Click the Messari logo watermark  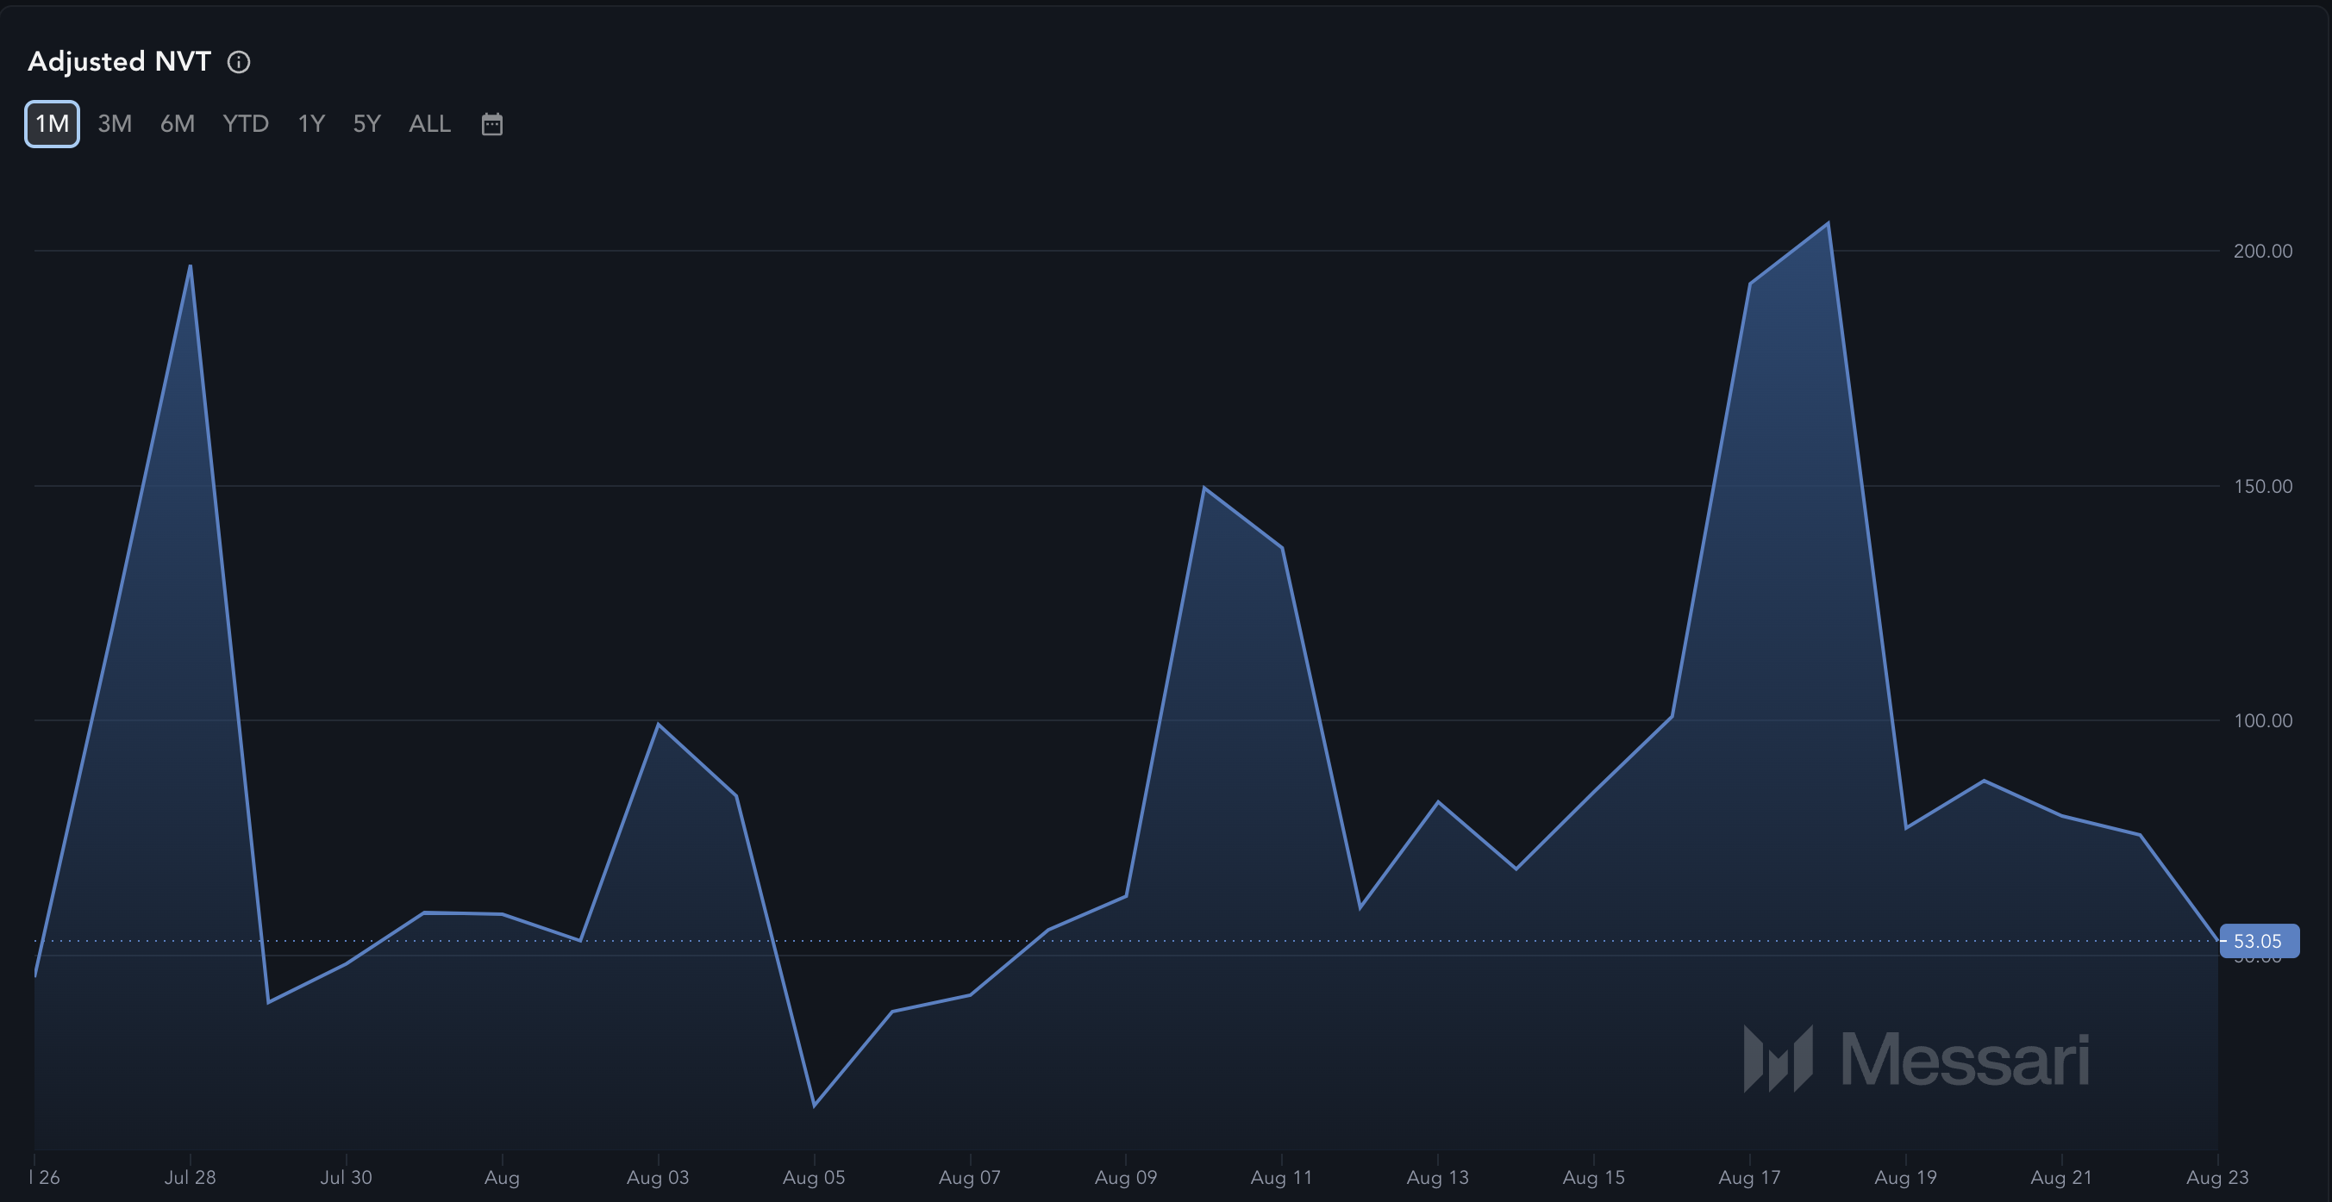click(x=1916, y=1058)
